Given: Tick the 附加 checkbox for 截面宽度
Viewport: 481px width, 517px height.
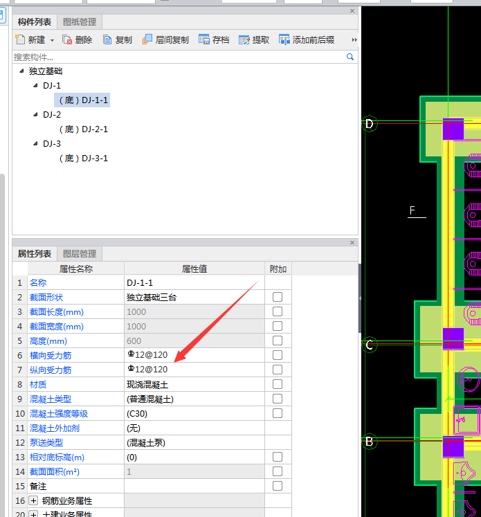Looking at the screenshot, I should 278,326.
